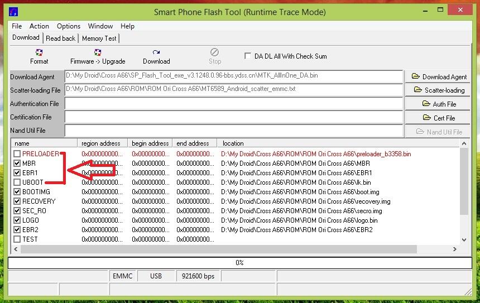
Task: Click the end address column header
Action: [x=195, y=143]
